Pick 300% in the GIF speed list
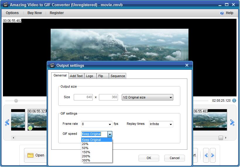The image size is (240, 167). click(86, 160)
